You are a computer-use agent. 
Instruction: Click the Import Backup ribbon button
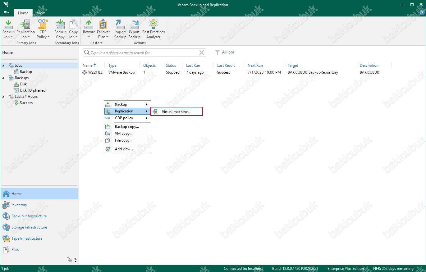pyautogui.click(x=120, y=29)
